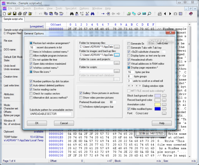Screen dimensions: 199x165
Task: Click the Open RAM chip icon
Action: [x=139, y=14]
